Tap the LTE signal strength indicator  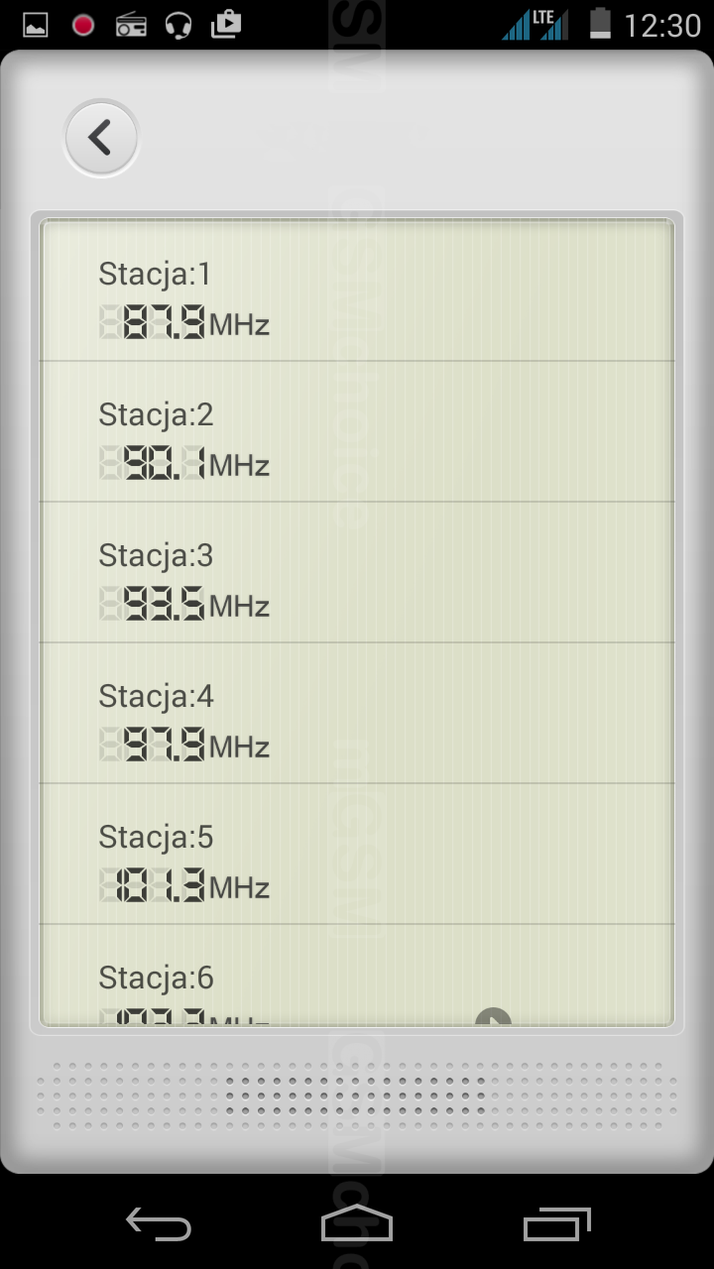[535, 25]
